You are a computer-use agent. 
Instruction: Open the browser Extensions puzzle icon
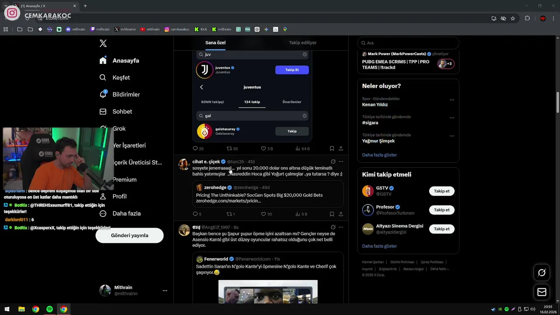click(x=527, y=18)
